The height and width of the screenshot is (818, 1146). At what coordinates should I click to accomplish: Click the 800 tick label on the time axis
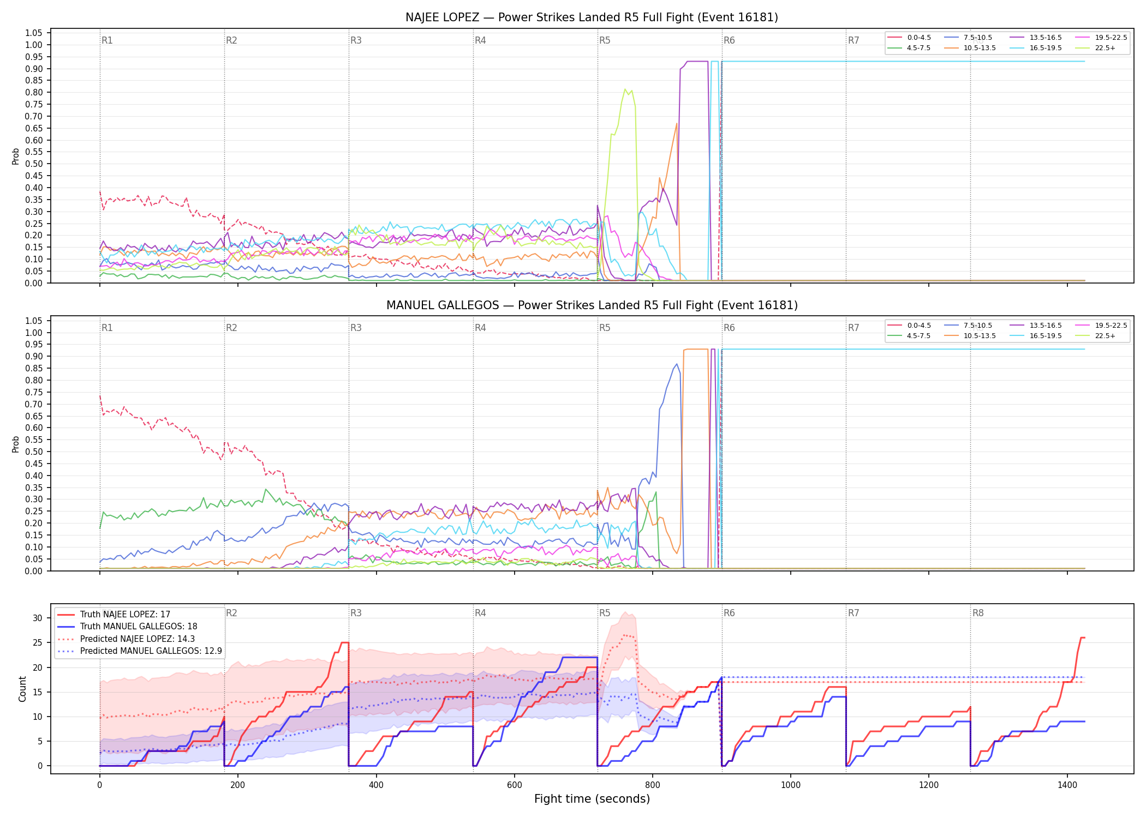point(653,785)
